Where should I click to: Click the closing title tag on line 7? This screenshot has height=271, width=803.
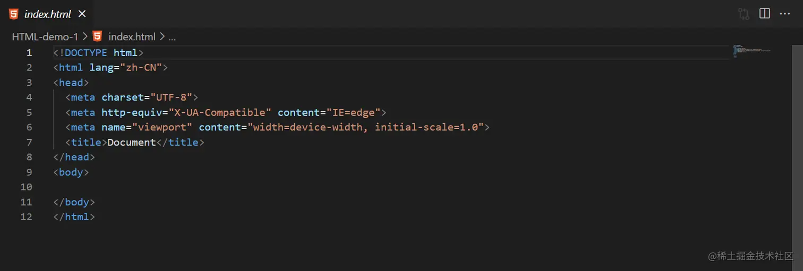181,142
